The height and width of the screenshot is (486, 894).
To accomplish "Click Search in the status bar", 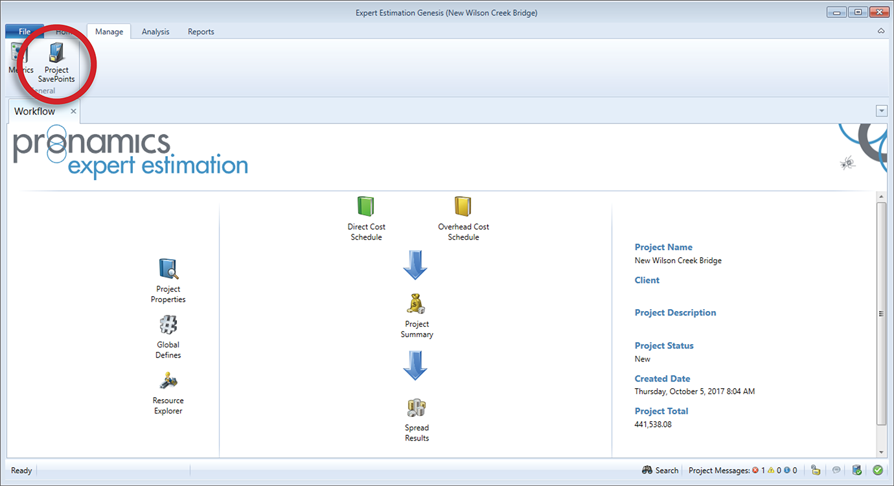I will [x=660, y=470].
